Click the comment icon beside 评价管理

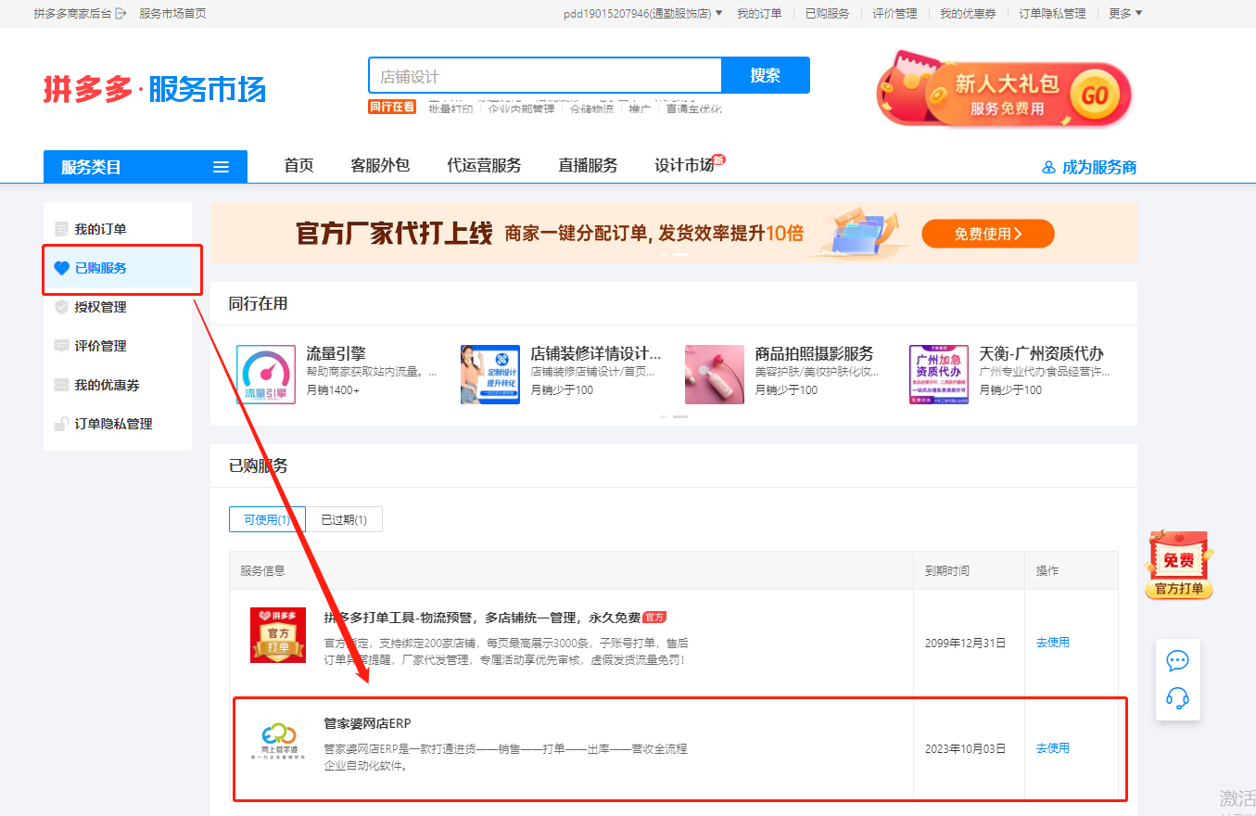point(62,346)
